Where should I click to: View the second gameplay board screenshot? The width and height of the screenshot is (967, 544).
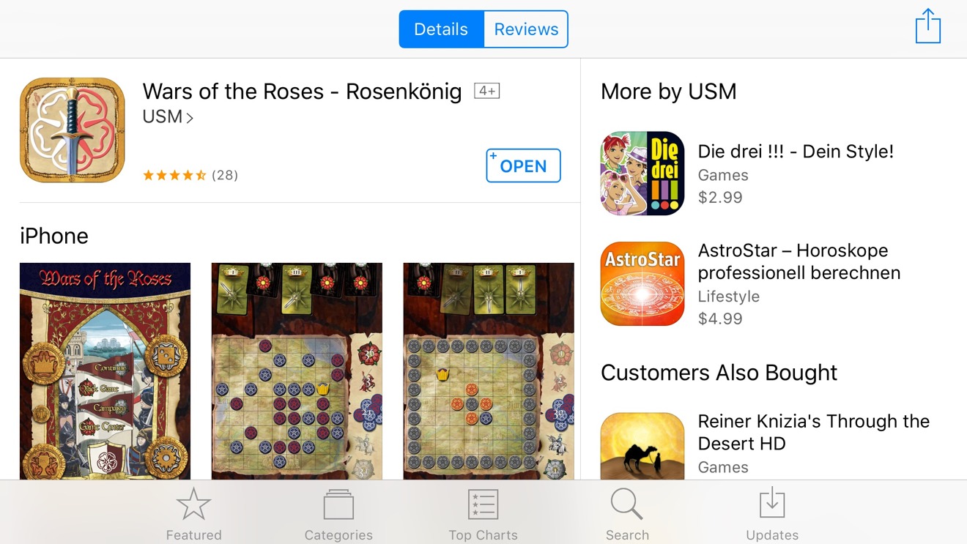click(x=297, y=371)
